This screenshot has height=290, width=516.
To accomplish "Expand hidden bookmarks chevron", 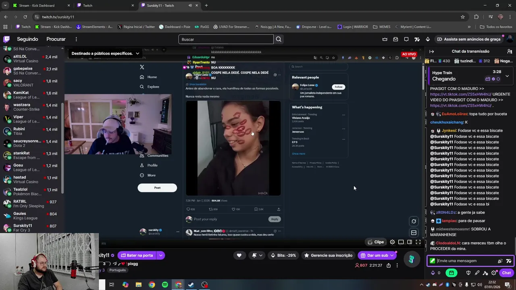I will [x=469, y=27].
